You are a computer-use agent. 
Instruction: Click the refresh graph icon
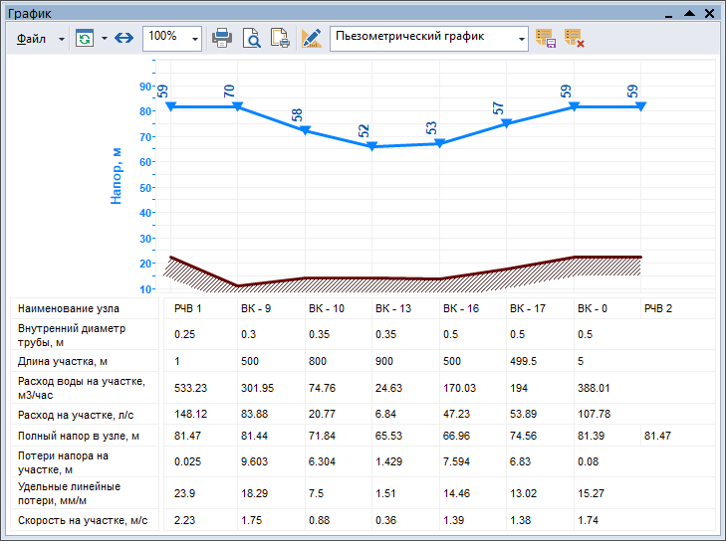coord(85,38)
